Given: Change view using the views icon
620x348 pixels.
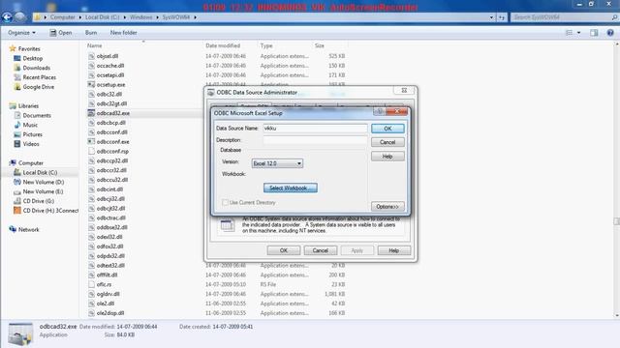Looking at the screenshot, I should 569,33.
